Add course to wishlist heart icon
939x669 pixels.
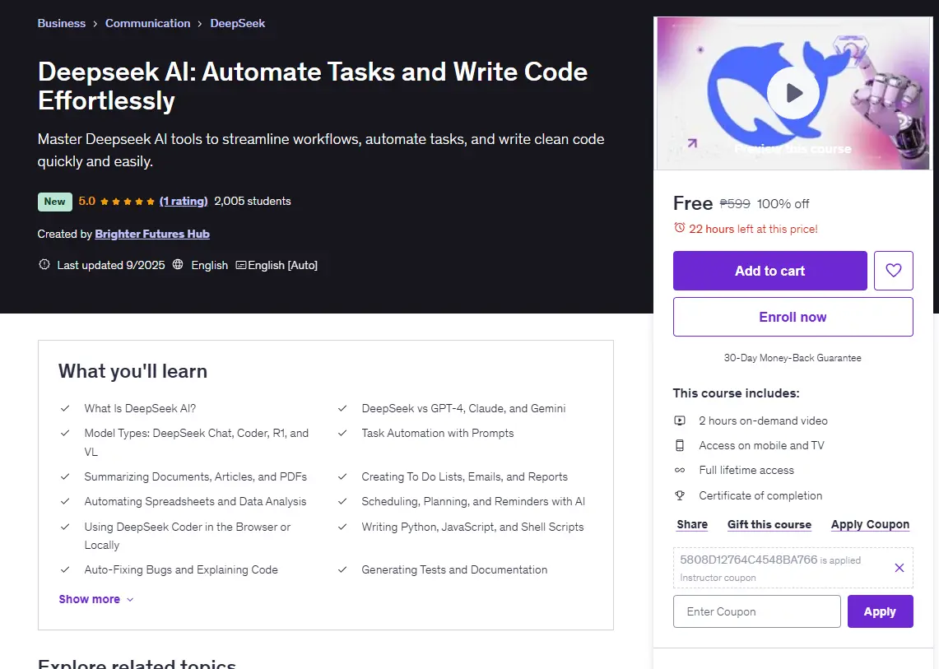coord(893,271)
